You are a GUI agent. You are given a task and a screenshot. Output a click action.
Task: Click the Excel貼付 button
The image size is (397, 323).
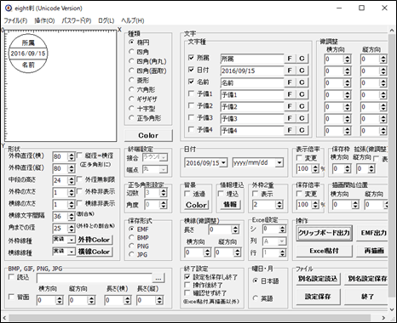(324, 251)
